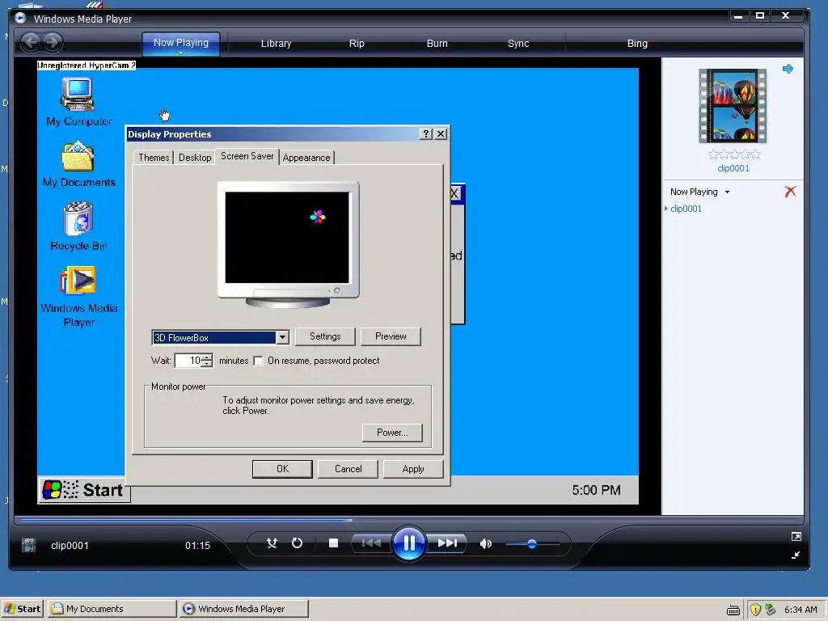Click the blue arrow beside the clip thumbnail
Screen dimensions: 828x621
[x=788, y=69]
